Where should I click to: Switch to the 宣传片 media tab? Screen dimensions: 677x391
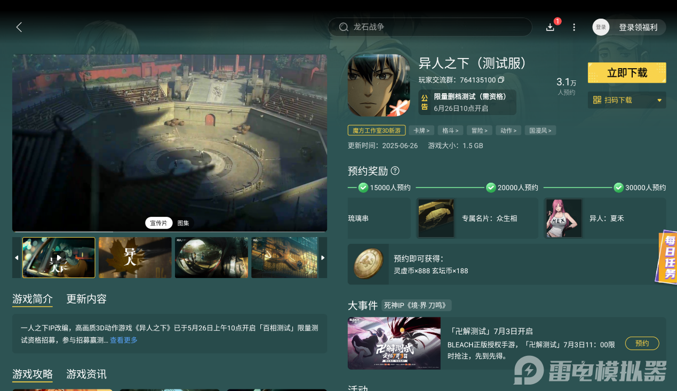click(158, 223)
